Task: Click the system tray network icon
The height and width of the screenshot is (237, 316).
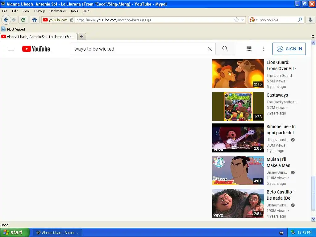Action: (x=293, y=232)
